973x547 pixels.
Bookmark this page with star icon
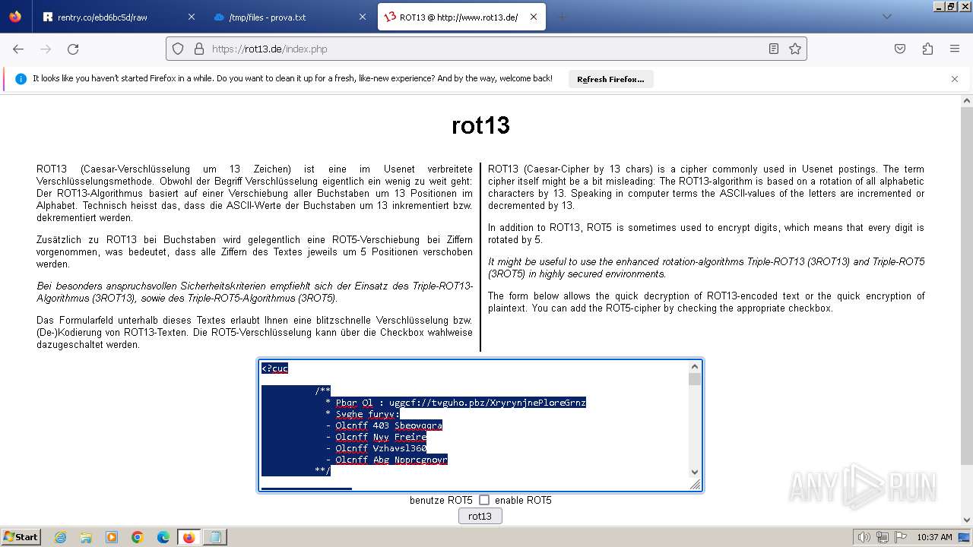[x=795, y=49]
